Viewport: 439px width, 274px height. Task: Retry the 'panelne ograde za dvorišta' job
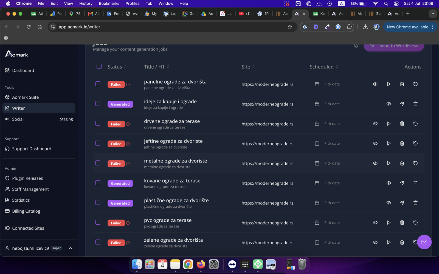pyautogui.click(x=415, y=84)
